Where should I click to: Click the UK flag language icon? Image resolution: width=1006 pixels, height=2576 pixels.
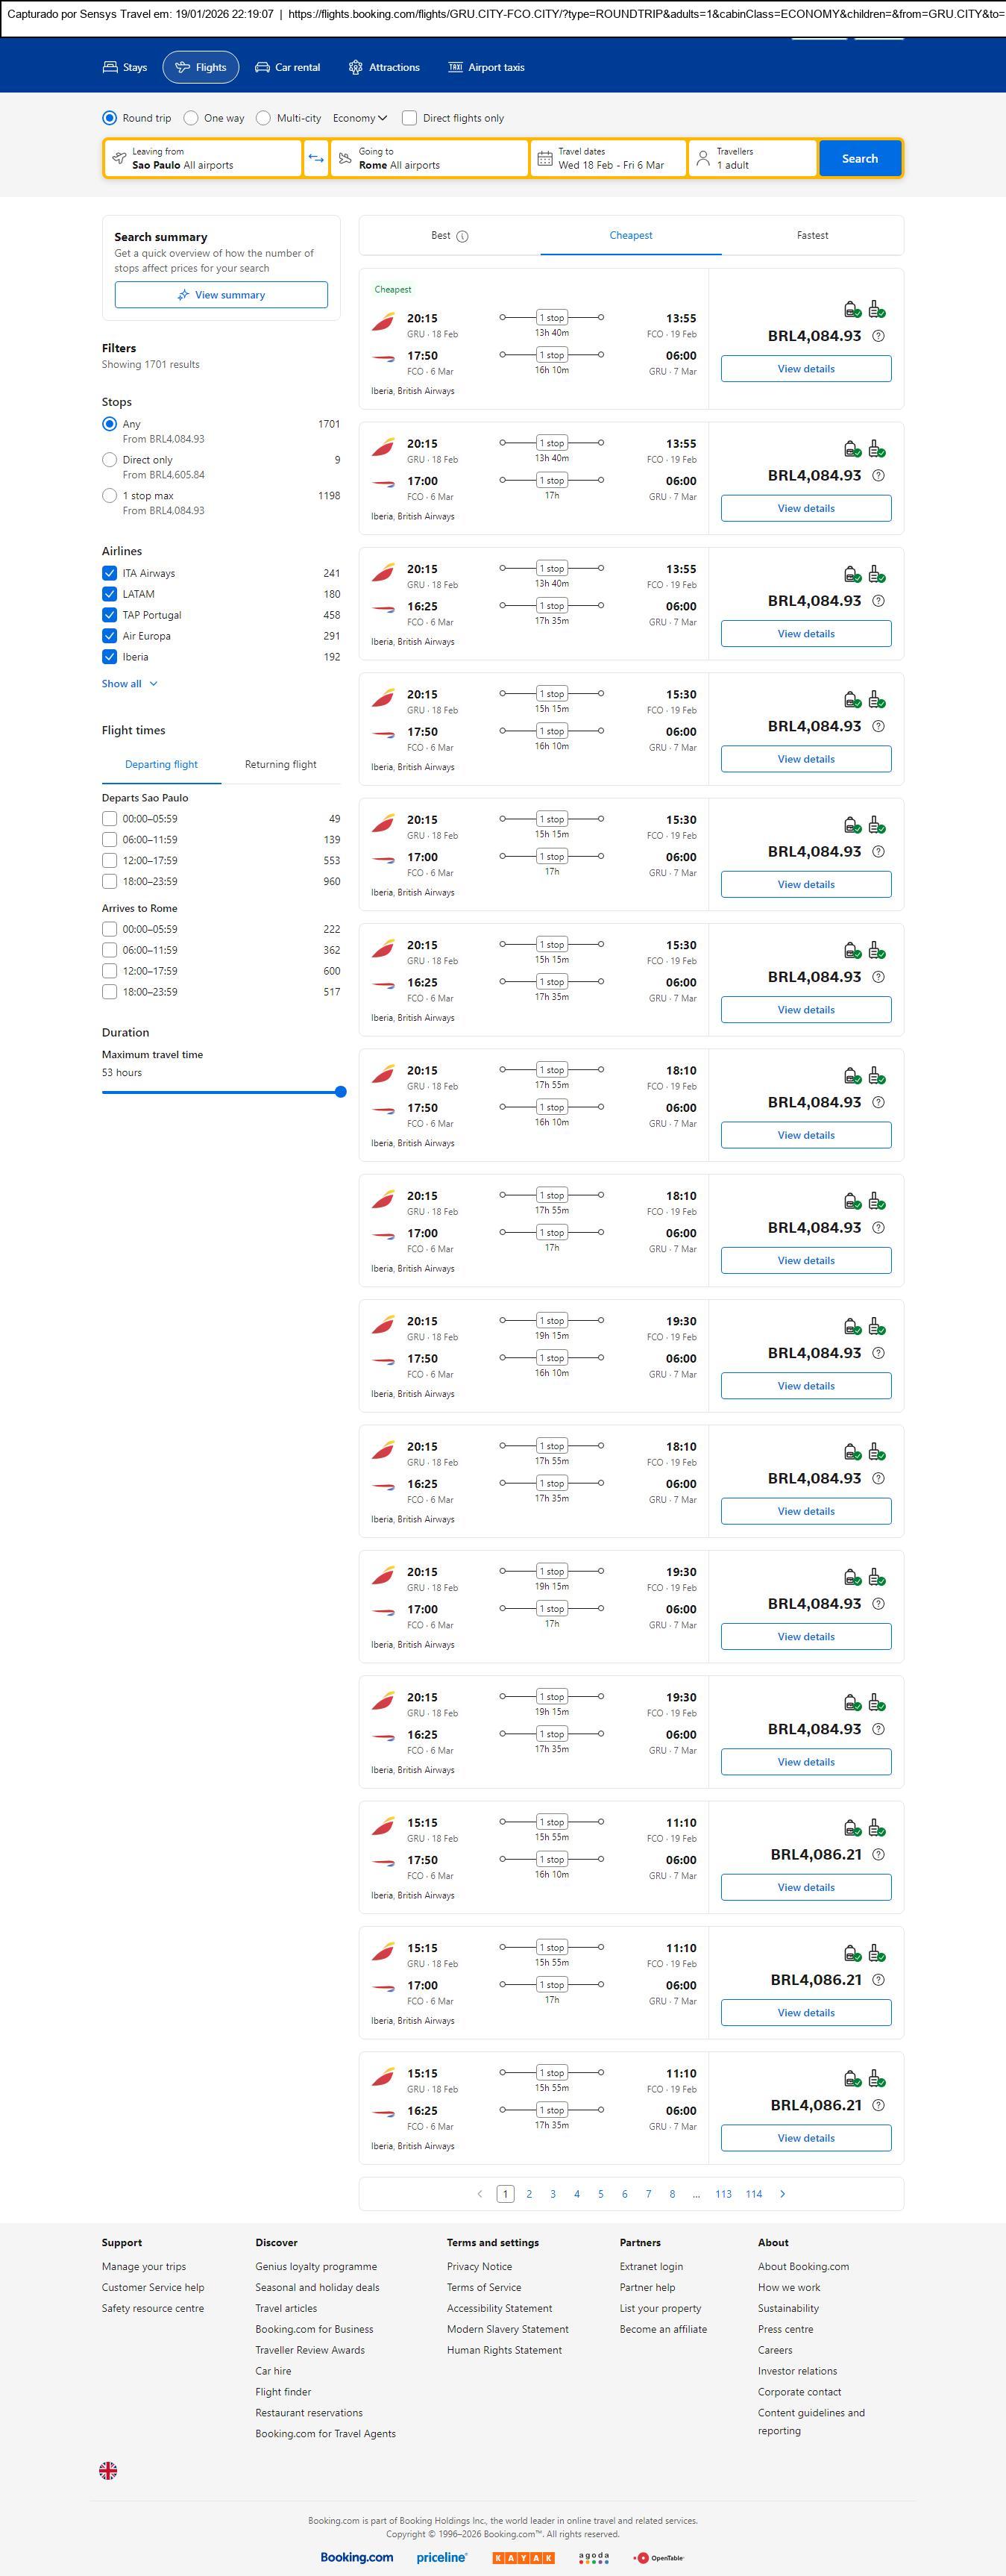[x=108, y=2470]
